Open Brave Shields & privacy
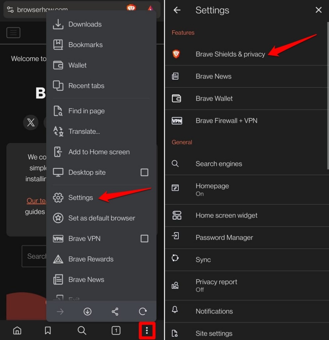 [247, 54]
